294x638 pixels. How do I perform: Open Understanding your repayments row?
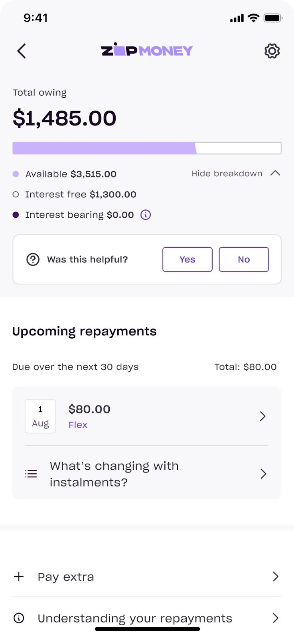point(147,618)
